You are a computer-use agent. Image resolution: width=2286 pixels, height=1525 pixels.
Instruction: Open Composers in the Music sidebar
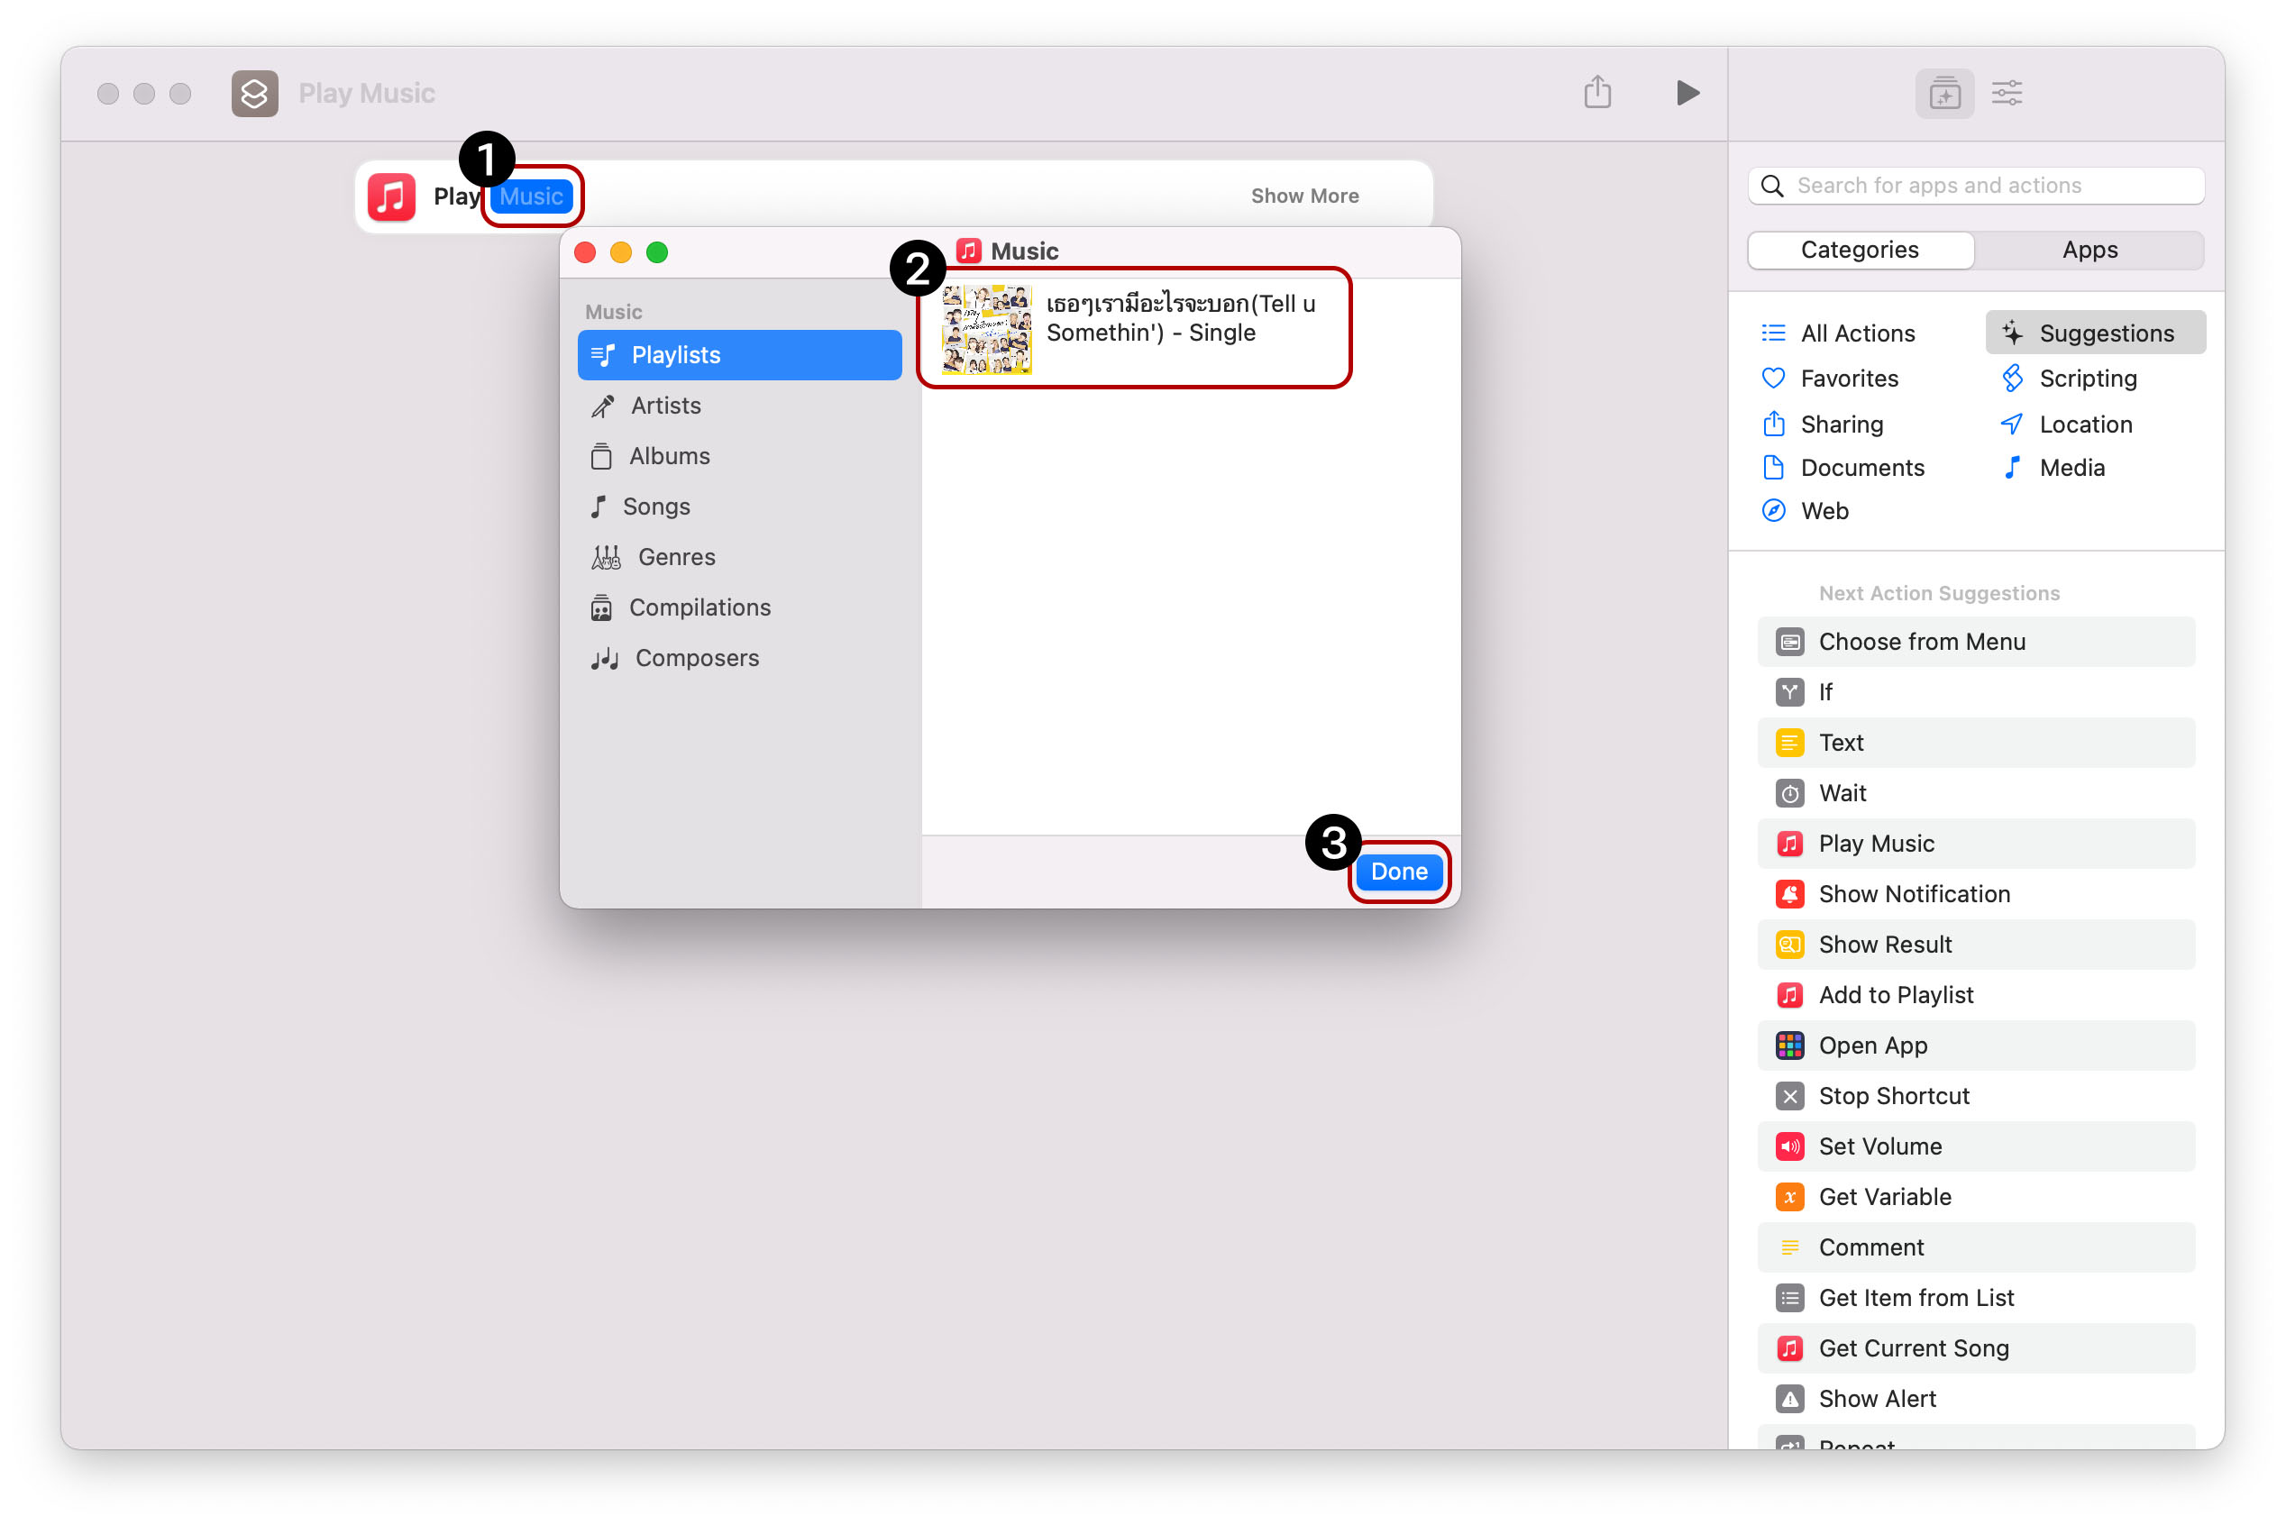[x=697, y=659]
